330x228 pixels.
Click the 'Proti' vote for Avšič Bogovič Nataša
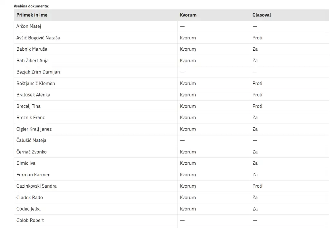coord(257,38)
